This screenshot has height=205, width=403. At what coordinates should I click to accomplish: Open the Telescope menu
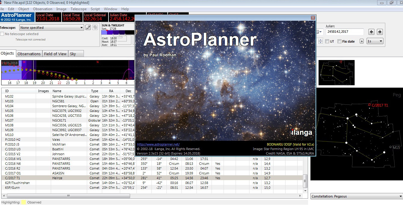pos(78,9)
